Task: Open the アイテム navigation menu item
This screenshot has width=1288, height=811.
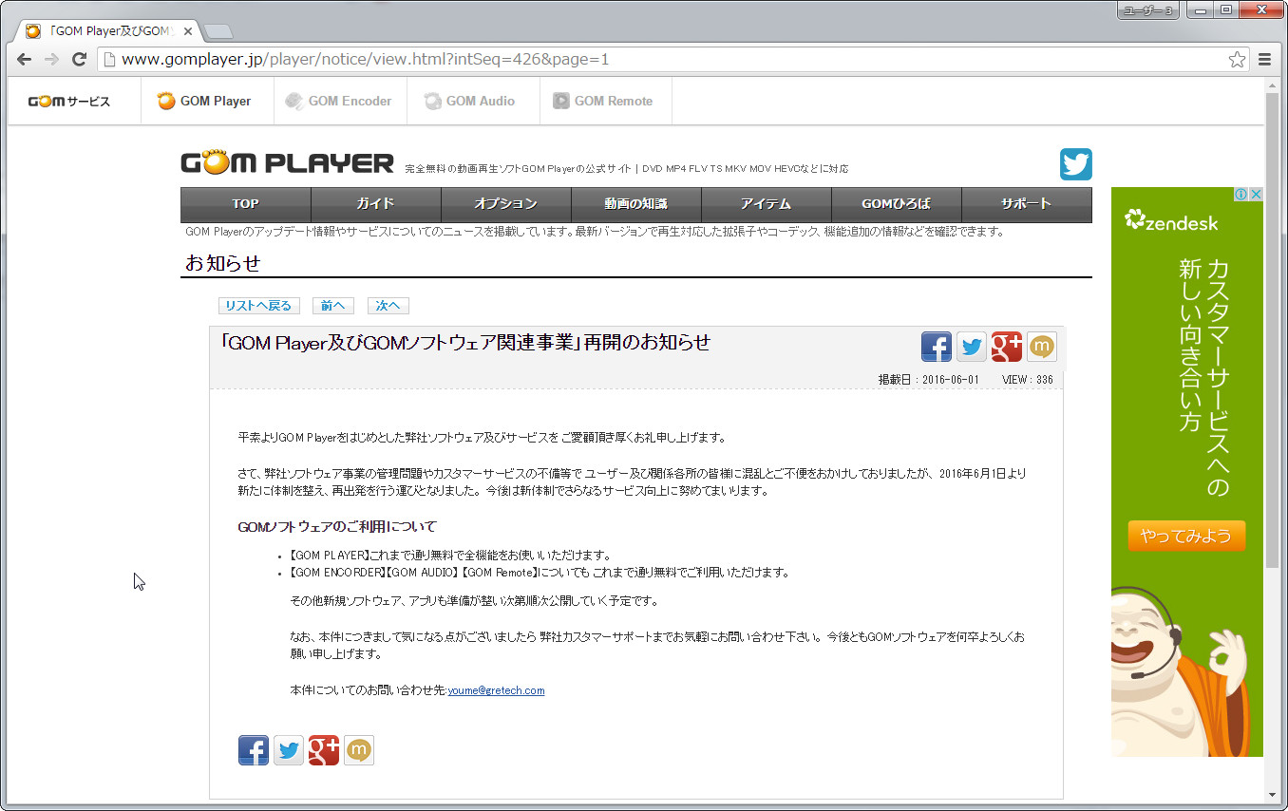Action: pyautogui.click(x=767, y=203)
